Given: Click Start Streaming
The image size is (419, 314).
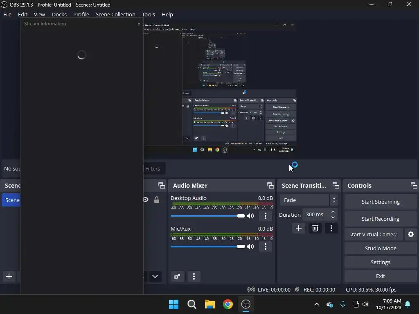Looking at the screenshot, I should 381,202.
